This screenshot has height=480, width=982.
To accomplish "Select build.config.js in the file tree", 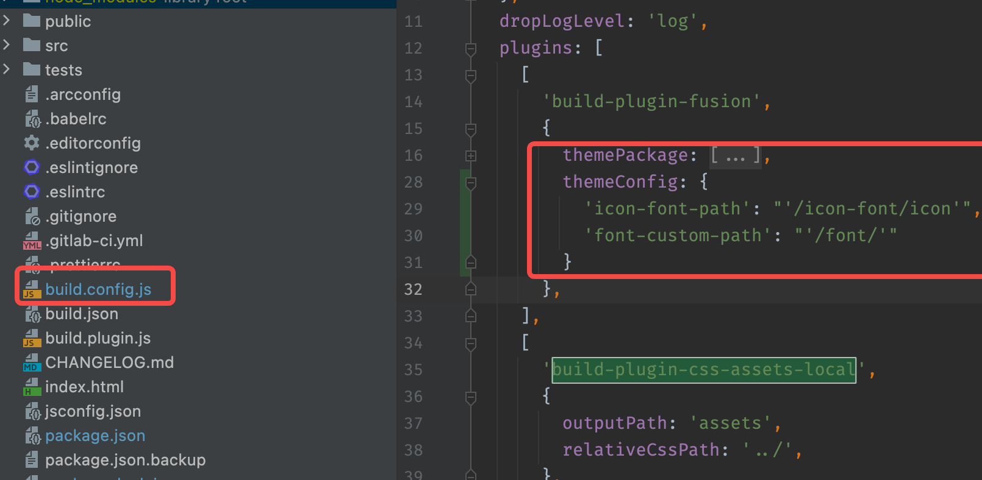I will click(98, 289).
